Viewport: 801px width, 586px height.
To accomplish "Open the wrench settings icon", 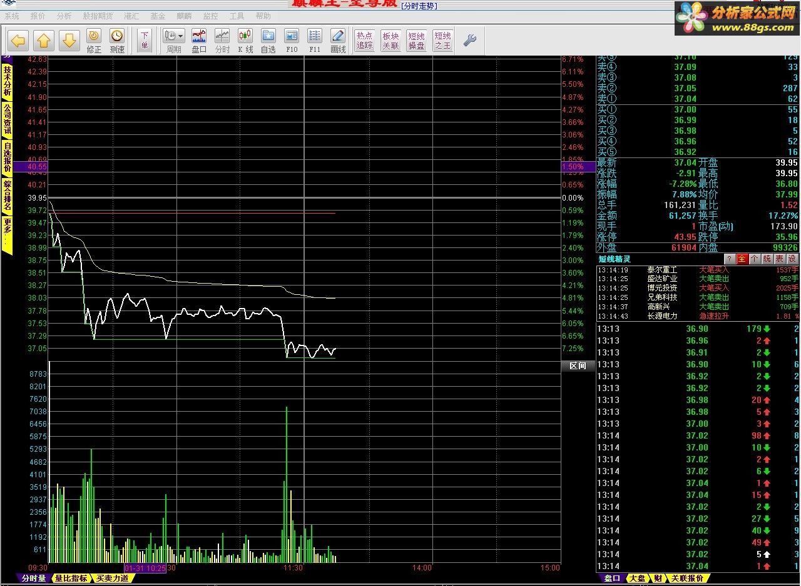I will [x=469, y=41].
